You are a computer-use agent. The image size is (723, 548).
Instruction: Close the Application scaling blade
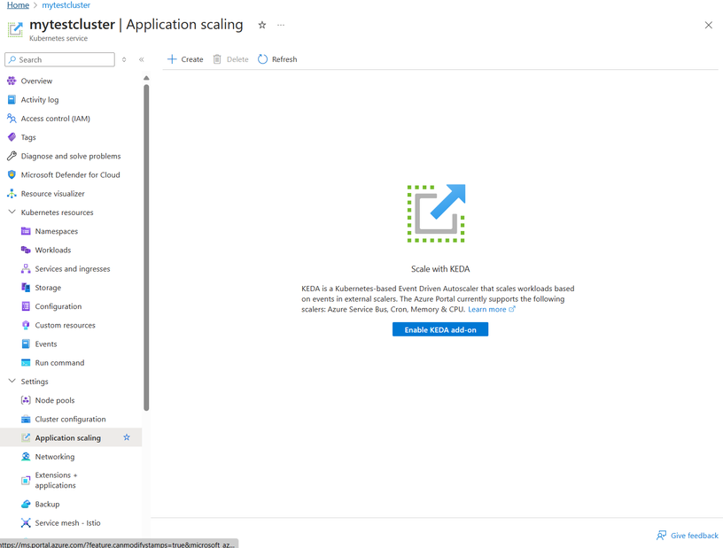click(709, 25)
